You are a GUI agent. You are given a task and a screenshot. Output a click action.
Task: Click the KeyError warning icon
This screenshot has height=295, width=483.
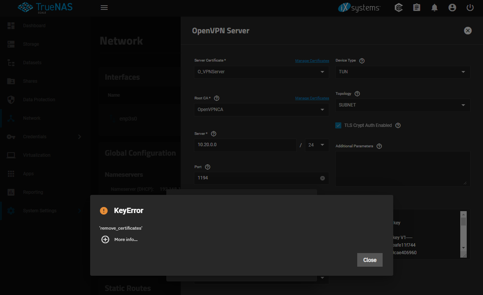tap(104, 211)
